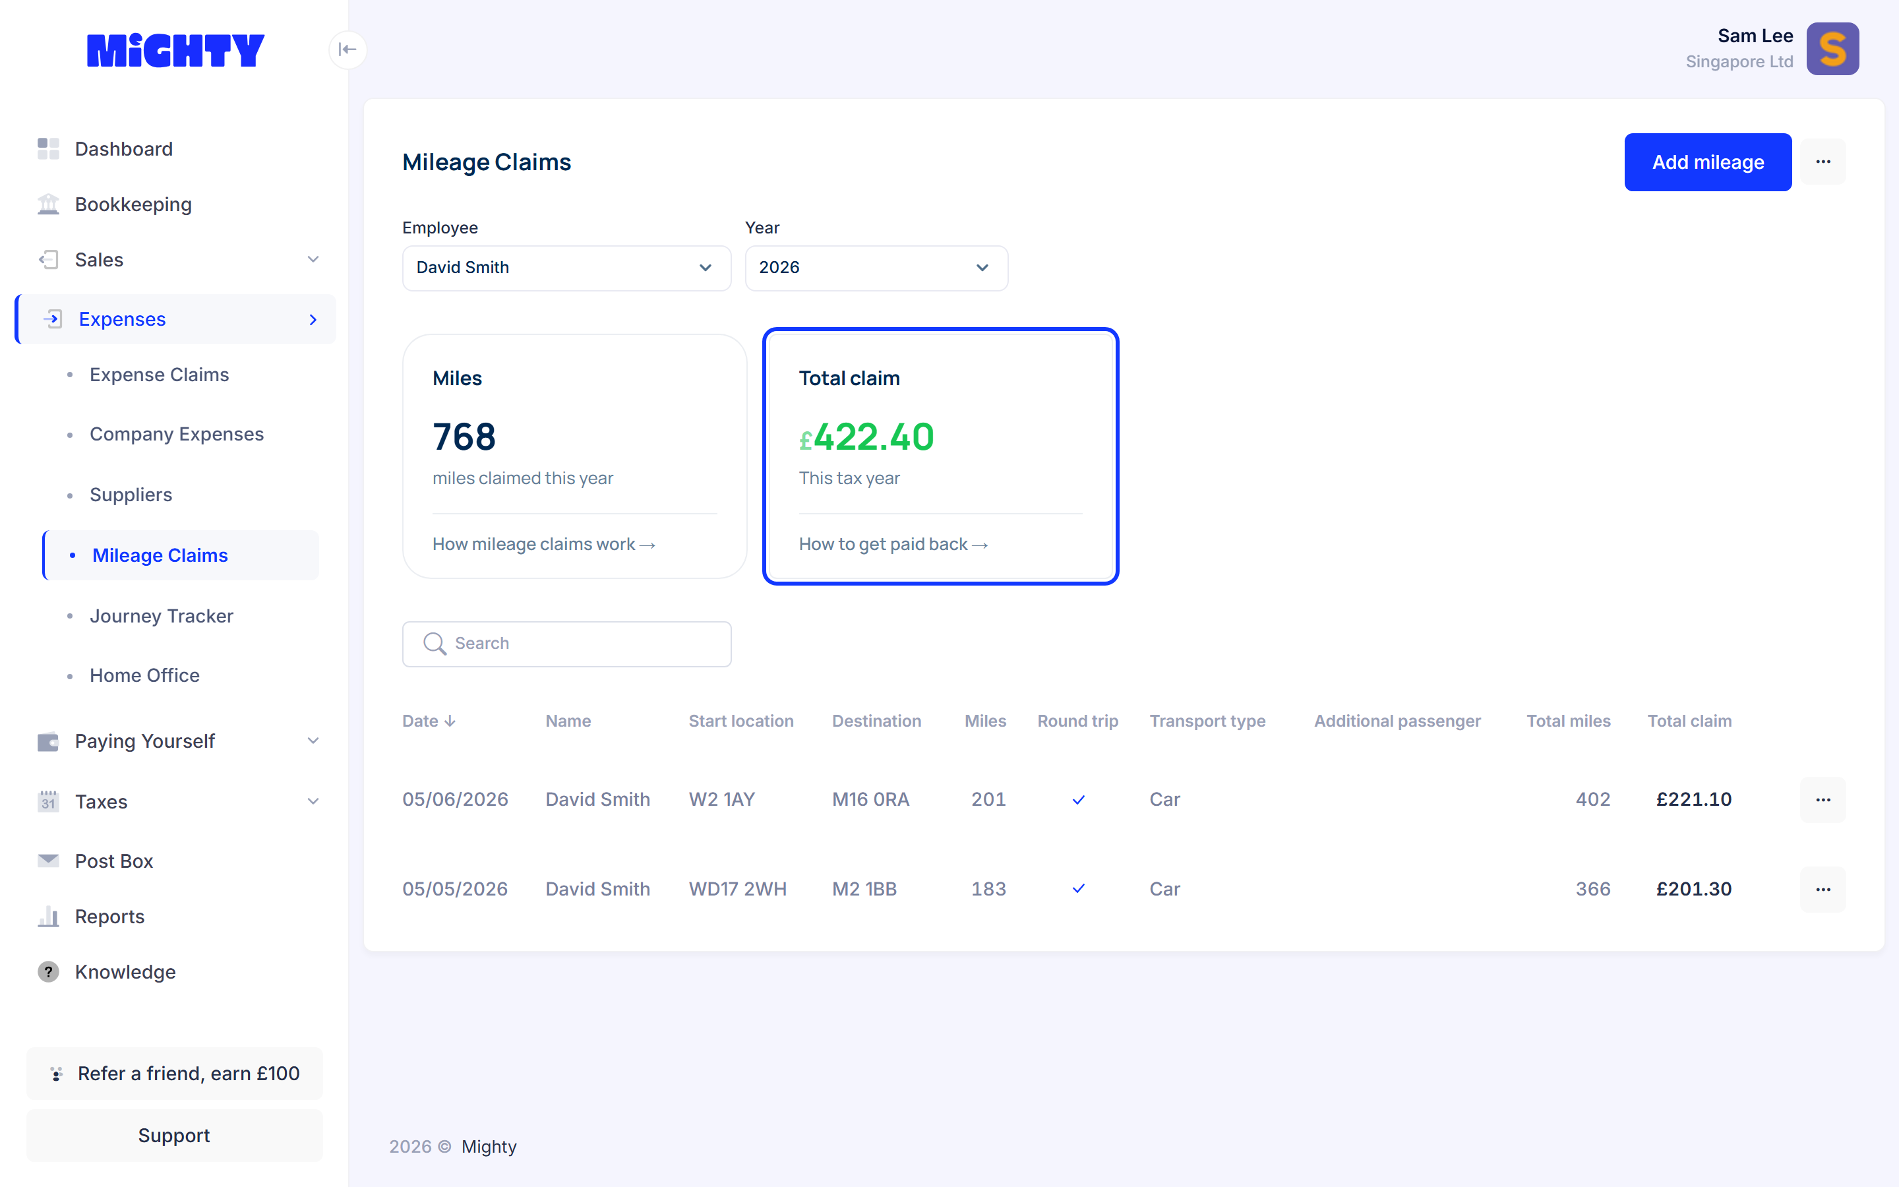Expand the Paying Yourself chevron
This screenshot has width=1899, height=1187.
coord(313,741)
